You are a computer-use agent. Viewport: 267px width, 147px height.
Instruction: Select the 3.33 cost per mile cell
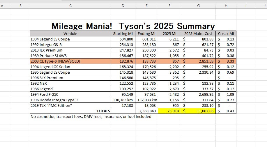226,61
